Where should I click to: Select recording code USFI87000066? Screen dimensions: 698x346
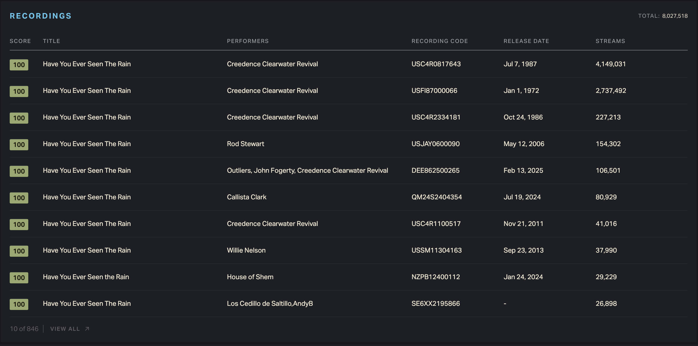(434, 91)
